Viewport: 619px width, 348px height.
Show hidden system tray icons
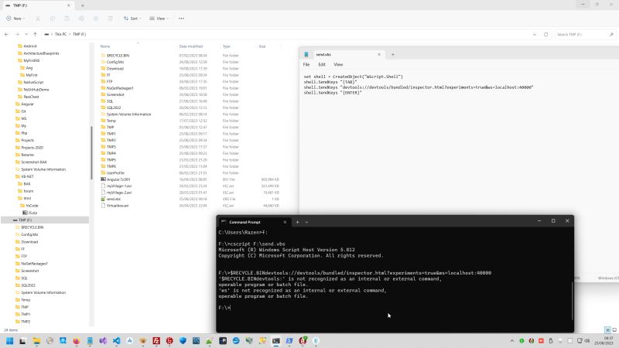pyautogui.click(x=512, y=341)
